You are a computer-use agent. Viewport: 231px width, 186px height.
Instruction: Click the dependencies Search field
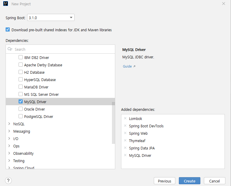[x=60, y=49]
